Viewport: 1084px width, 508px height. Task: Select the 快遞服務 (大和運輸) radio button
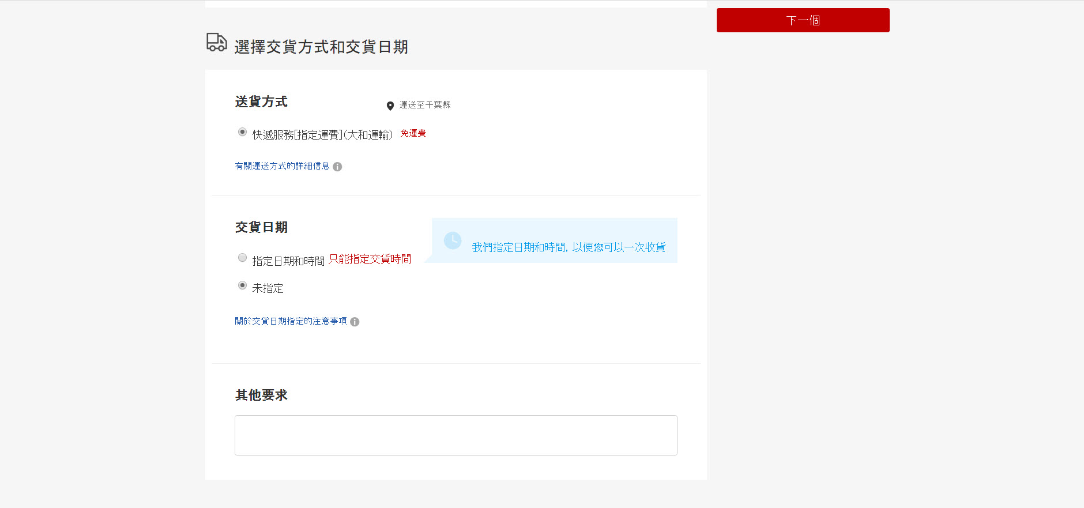[243, 132]
